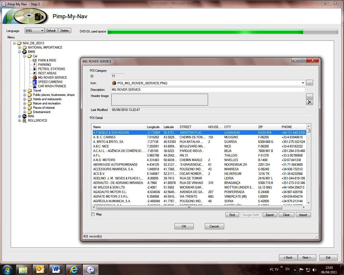
Task: Select the REST AREAS icon
Action: [34, 73]
